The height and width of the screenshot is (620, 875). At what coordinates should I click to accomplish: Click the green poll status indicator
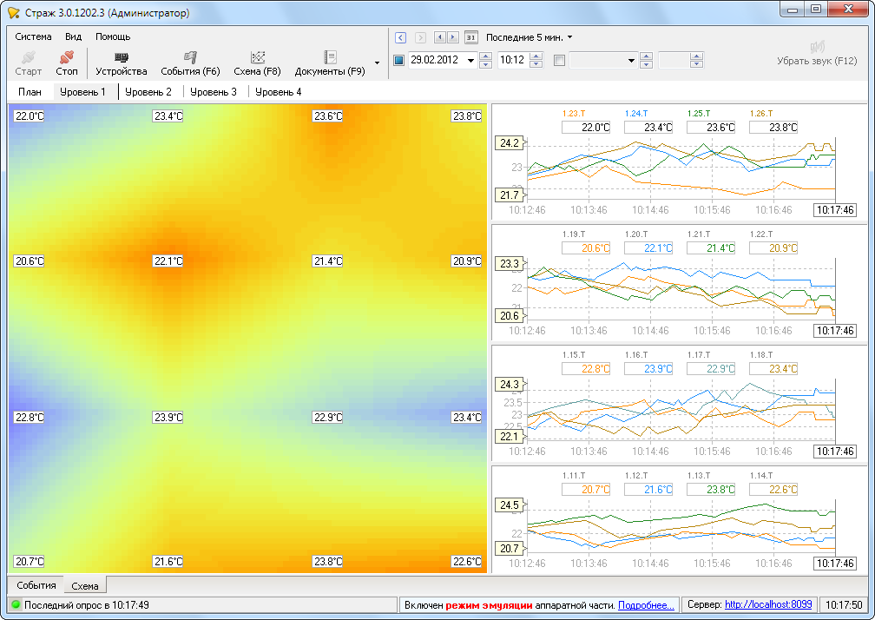click(x=16, y=604)
